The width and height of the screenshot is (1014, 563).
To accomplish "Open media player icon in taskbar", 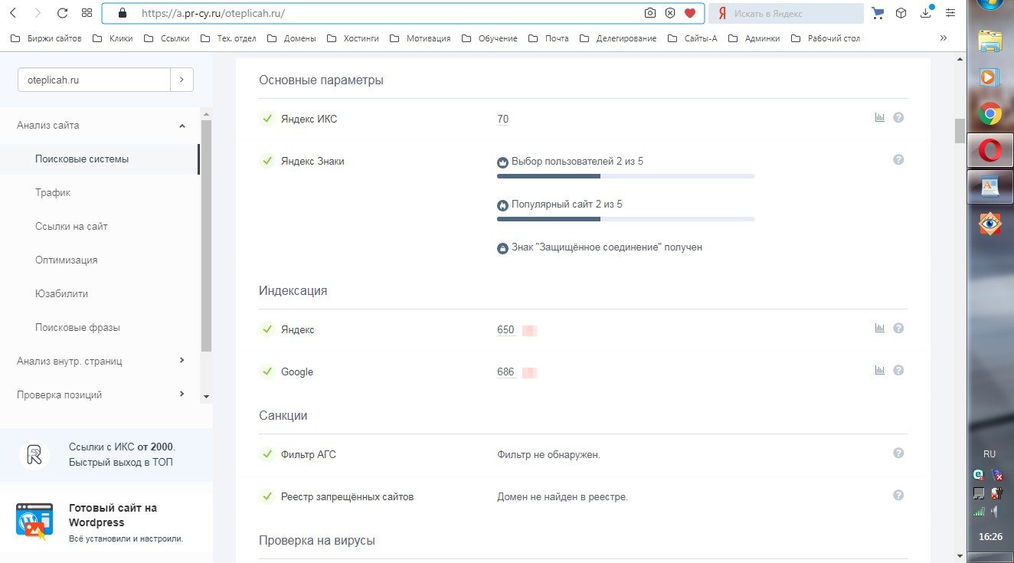I will point(990,77).
